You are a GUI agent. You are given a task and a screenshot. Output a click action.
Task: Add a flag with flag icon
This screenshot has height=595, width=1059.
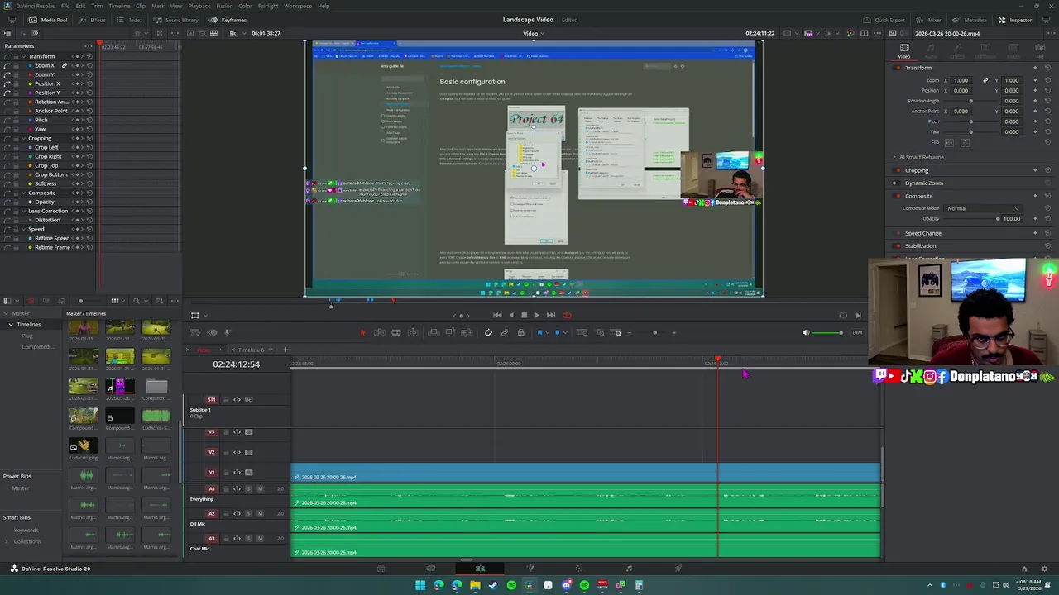[x=539, y=332]
